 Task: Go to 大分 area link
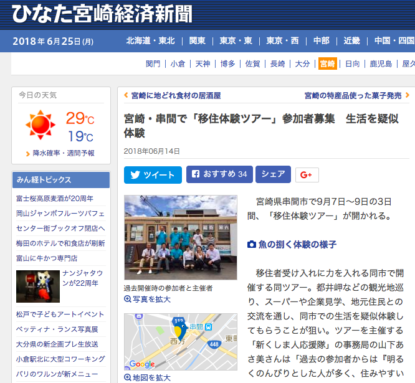302,64
